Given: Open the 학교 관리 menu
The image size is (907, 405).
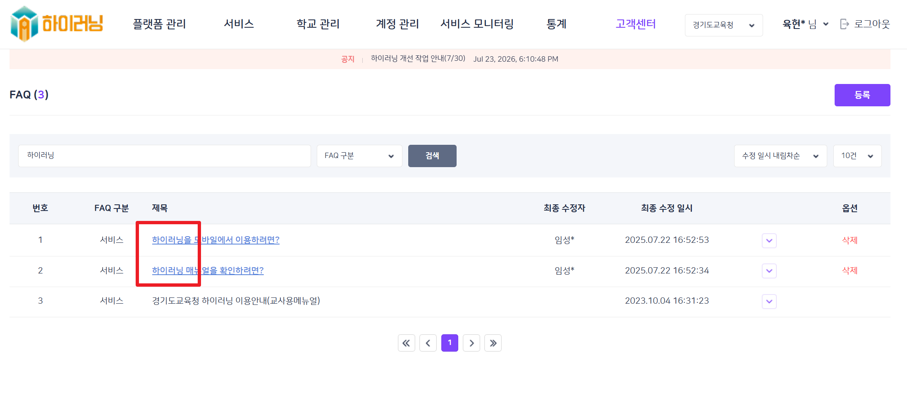Looking at the screenshot, I should pyautogui.click(x=318, y=24).
